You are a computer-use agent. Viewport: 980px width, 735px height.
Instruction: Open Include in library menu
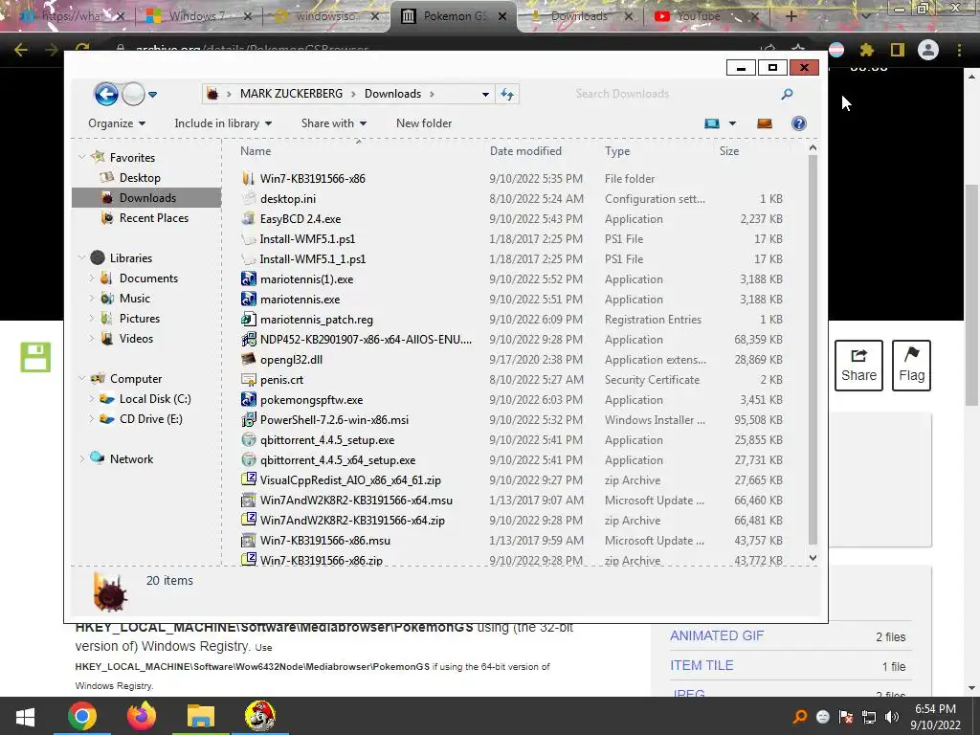click(222, 123)
